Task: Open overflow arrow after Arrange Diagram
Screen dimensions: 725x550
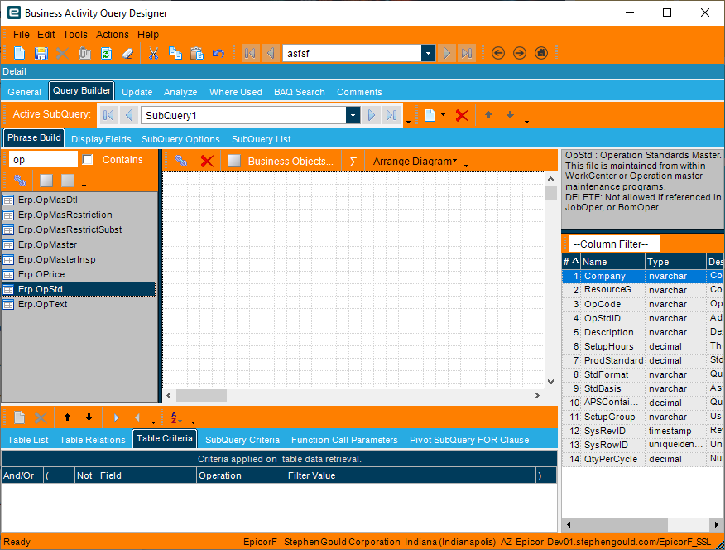Action: tap(466, 165)
